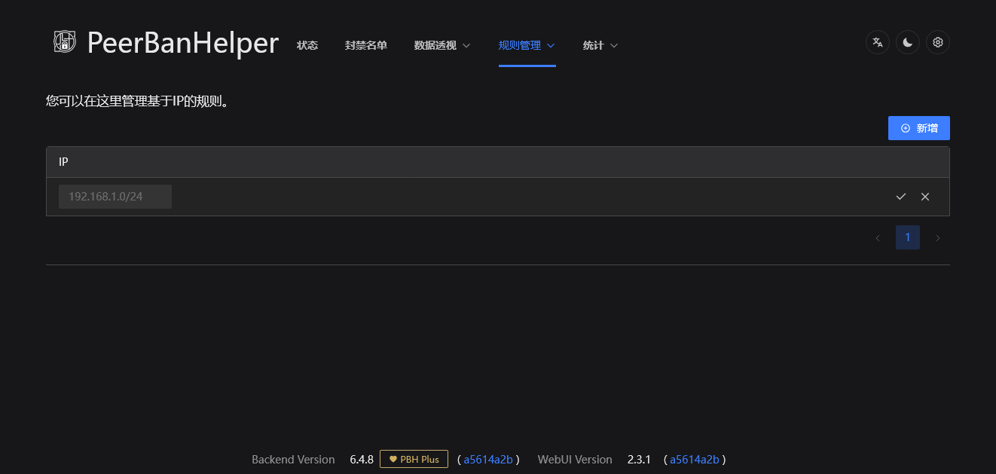Click the PeerBanHelper logo icon
This screenshot has height=474, width=996.
click(65, 42)
